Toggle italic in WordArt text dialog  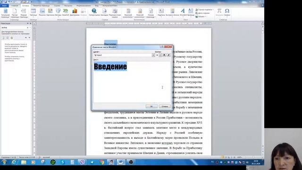(168, 55)
